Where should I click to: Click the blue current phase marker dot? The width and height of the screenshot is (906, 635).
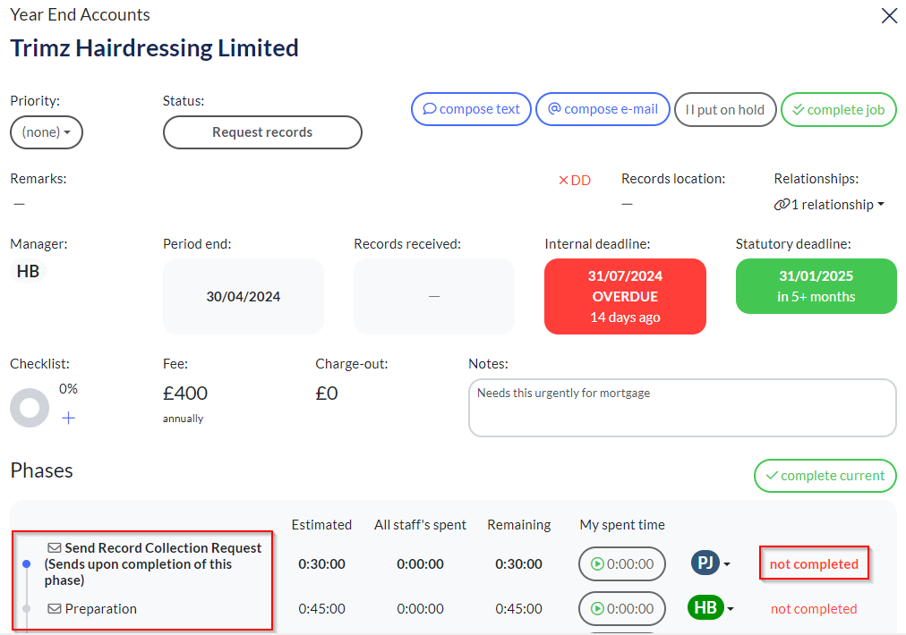pyautogui.click(x=26, y=564)
